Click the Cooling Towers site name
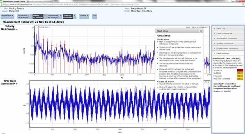This screenshot has width=245, height=134. 16,8
